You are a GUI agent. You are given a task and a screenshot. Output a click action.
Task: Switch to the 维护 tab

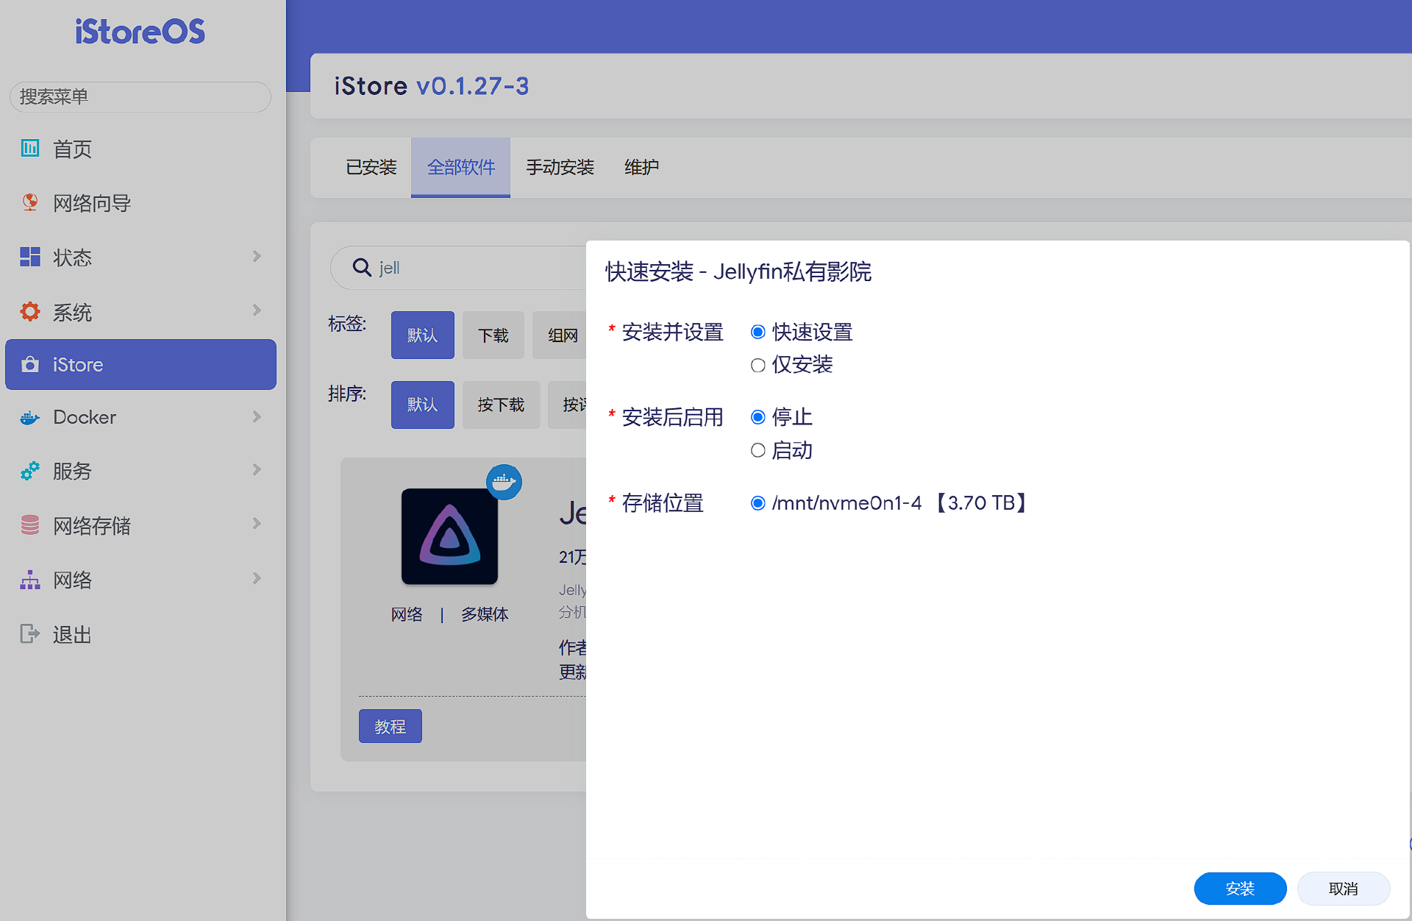coord(641,167)
